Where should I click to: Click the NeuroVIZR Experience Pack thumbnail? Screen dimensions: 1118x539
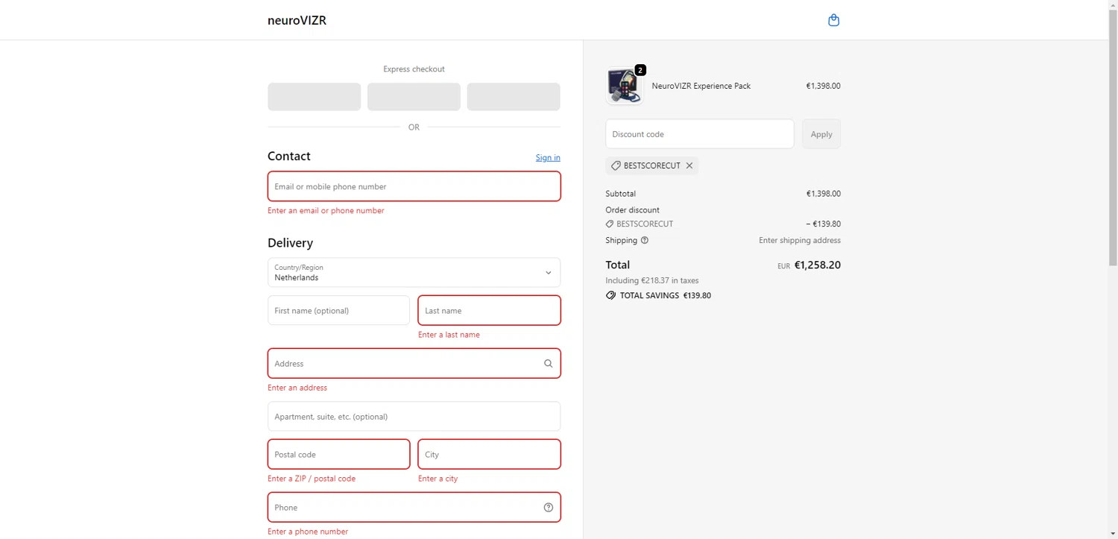pyautogui.click(x=624, y=86)
